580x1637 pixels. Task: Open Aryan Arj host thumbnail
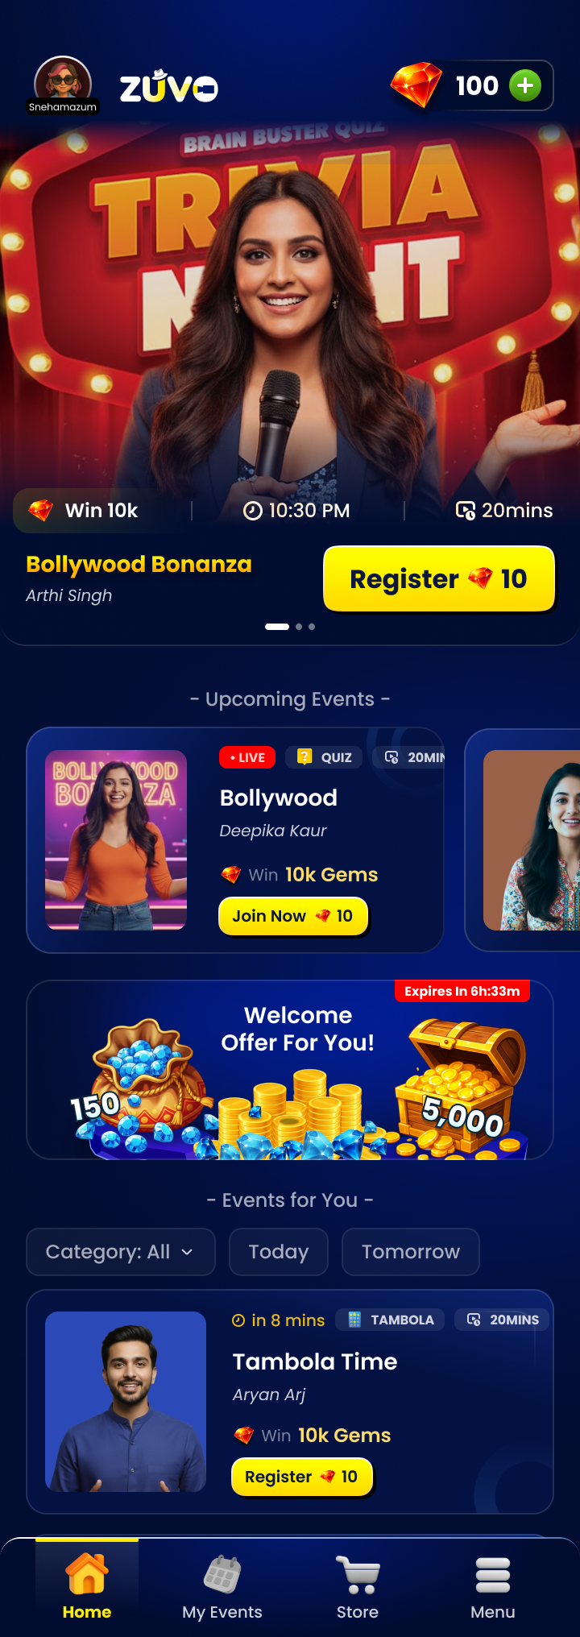[x=126, y=1402]
